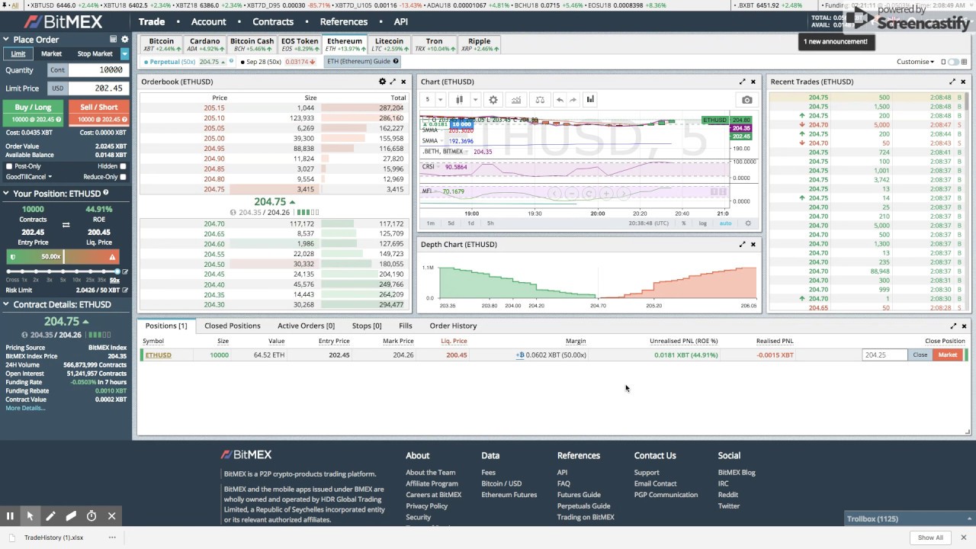Expand the Chart panel to fullscreen

(x=742, y=82)
